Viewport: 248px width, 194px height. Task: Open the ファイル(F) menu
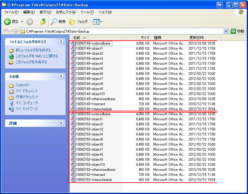click(x=11, y=12)
